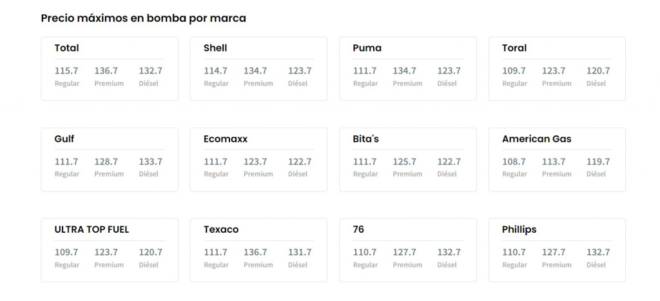Click Bita's Premium price 125.7
Screen dimensions: 660x301
point(405,162)
